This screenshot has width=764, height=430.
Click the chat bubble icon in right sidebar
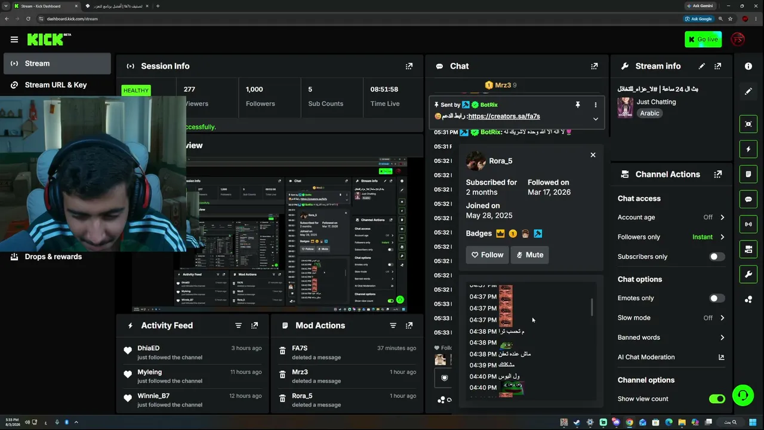(748, 199)
